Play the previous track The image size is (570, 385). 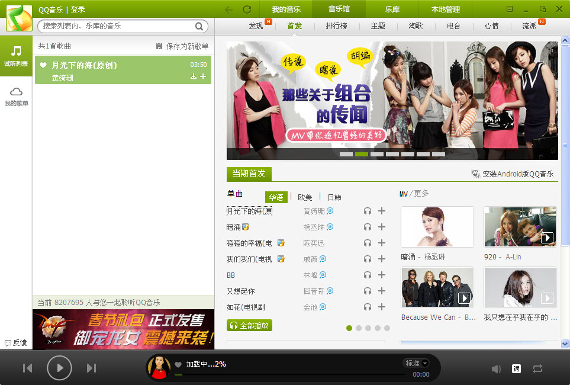(x=28, y=368)
